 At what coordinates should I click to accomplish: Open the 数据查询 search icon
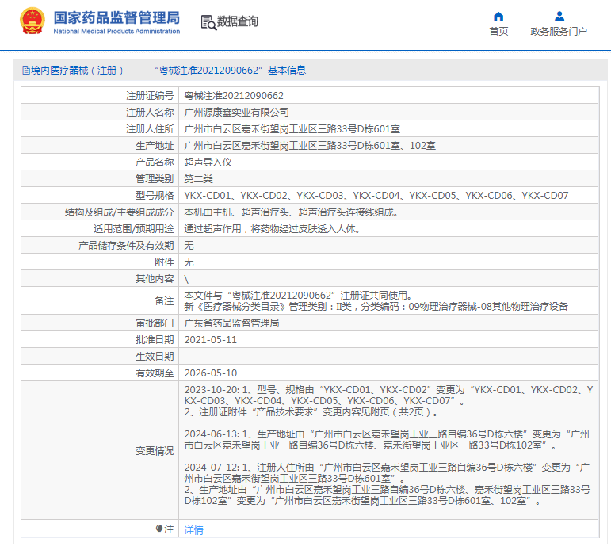(208, 23)
